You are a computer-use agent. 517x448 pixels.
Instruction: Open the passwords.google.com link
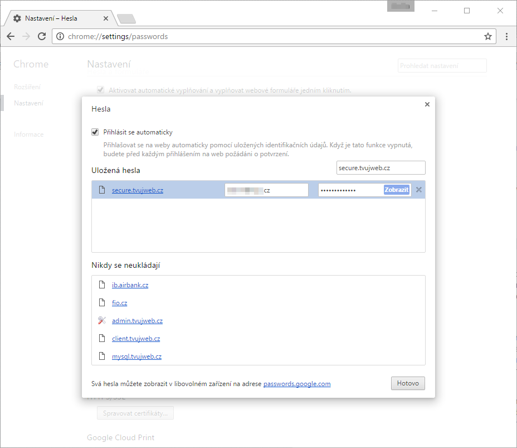[297, 384]
